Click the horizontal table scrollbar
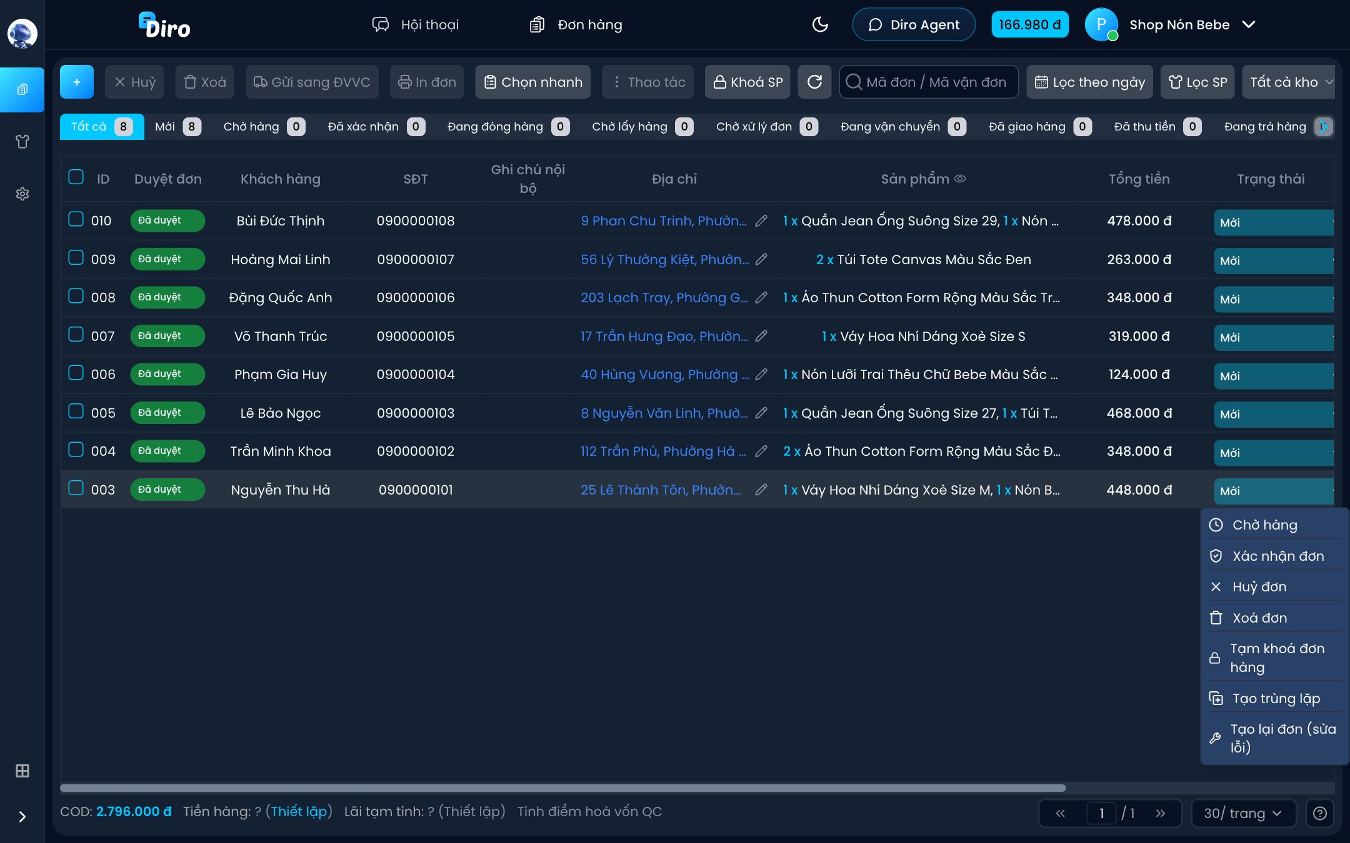The width and height of the screenshot is (1350, 843). [562, 788]
